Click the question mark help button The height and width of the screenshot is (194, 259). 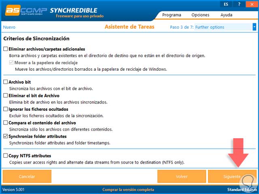(239, 4)
